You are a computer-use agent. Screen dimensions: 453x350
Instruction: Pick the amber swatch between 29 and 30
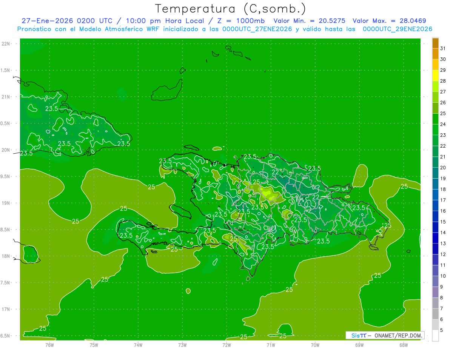[435, 65]
